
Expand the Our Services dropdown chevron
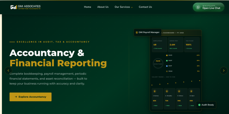(x=132, y=7)
